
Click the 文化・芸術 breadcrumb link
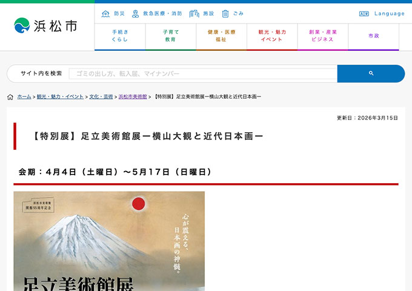tap(101, 97)
